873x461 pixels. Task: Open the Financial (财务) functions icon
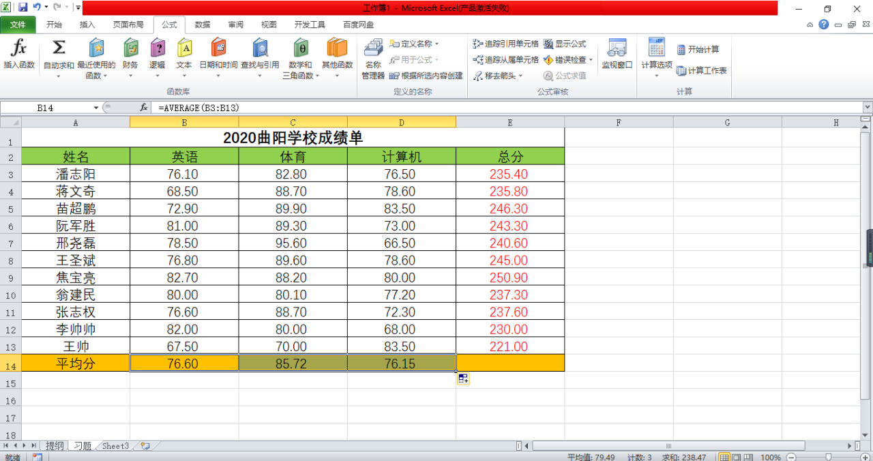(130, 48)
